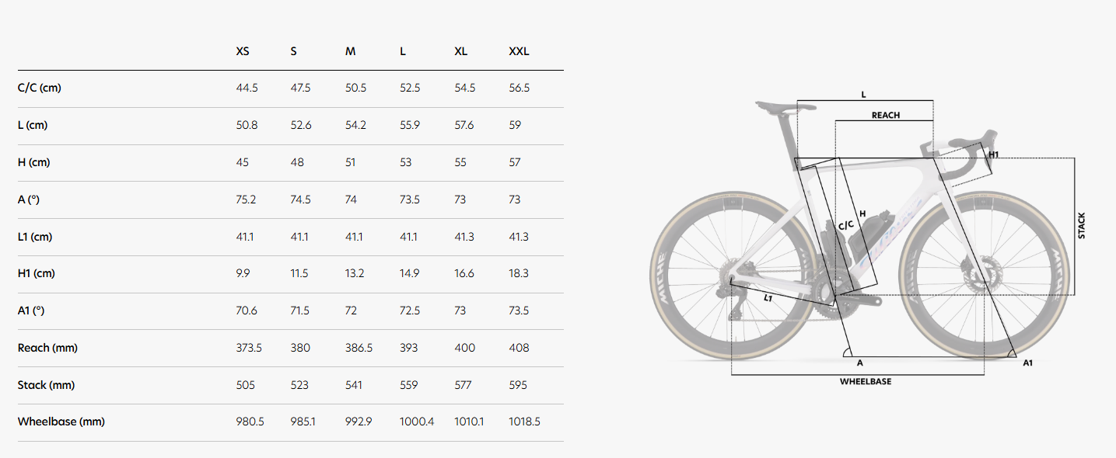Select the REACH label above the bike
Screen dimensions: 1116x458
[885, 115]
